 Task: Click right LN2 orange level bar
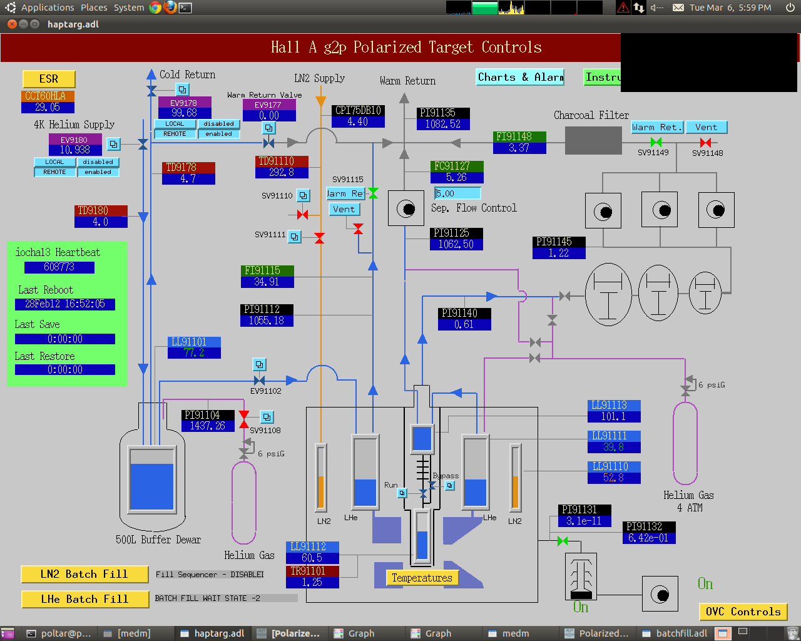(x=515, y=477)
